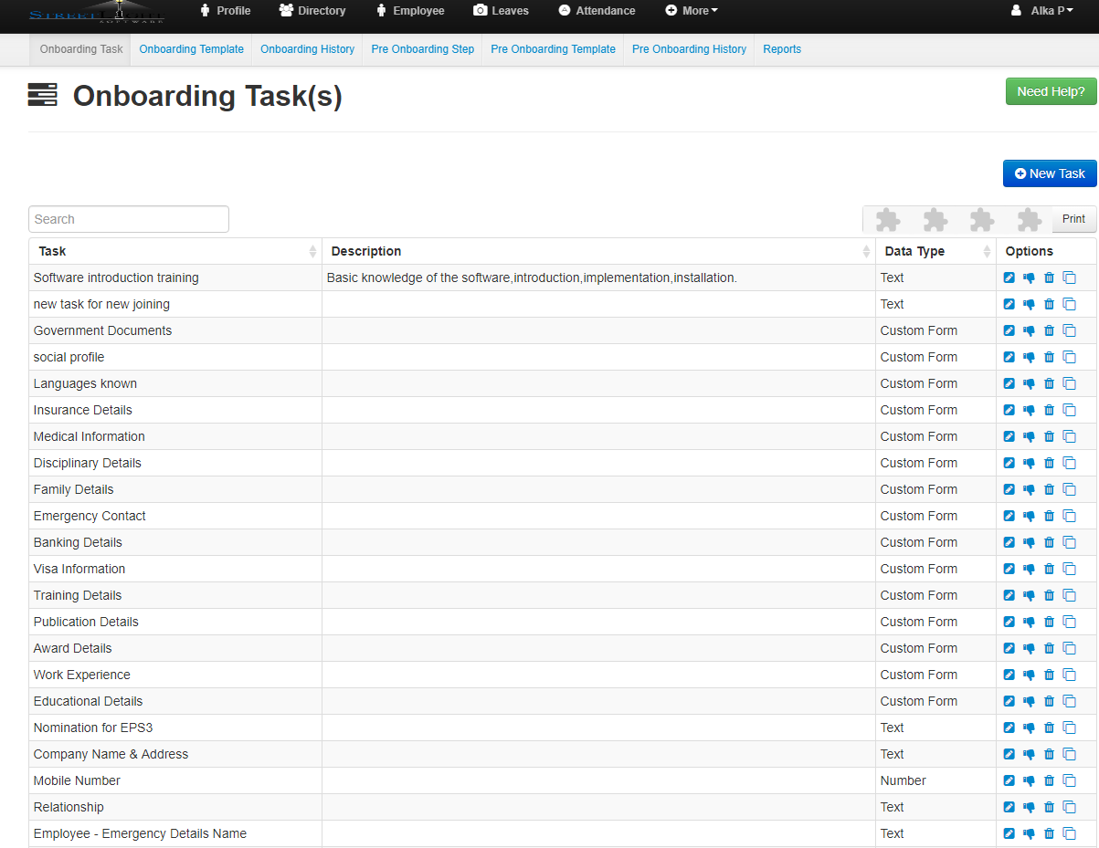The width and height of the screenshot is (1099, 848).
Task: Click trash icon for Mobile Number row
Action: (1049, 781)
